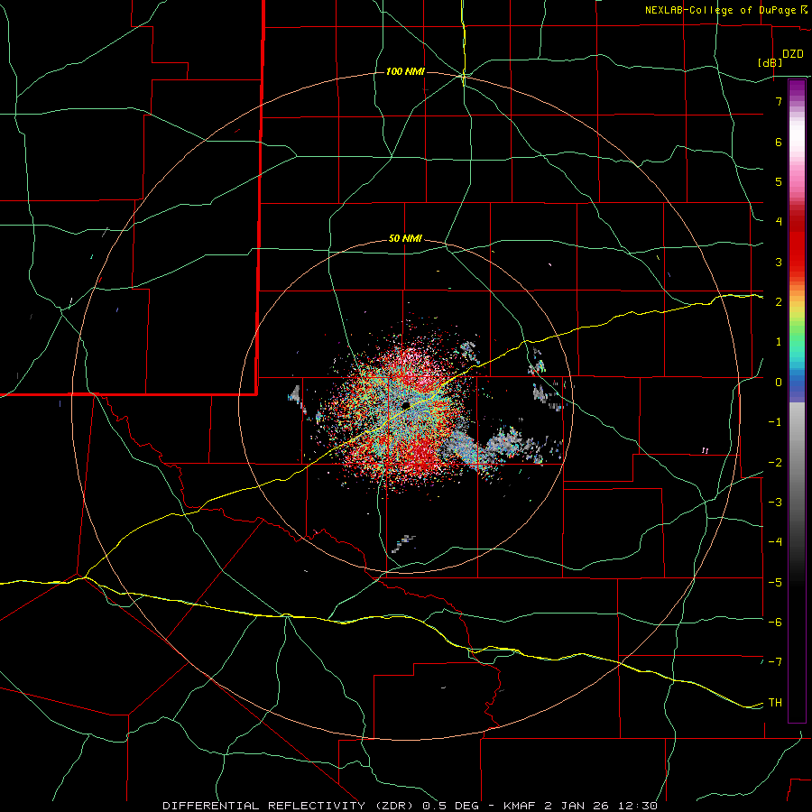Click the [dB] units label
The height and width of the screenshot is (812, 812).
(x=770, y=62)
